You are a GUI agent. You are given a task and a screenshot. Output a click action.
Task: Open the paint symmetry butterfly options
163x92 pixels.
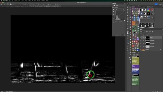coord(58,4)
